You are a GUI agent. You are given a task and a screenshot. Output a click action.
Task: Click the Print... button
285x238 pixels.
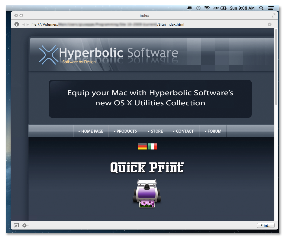click(266, 225)
